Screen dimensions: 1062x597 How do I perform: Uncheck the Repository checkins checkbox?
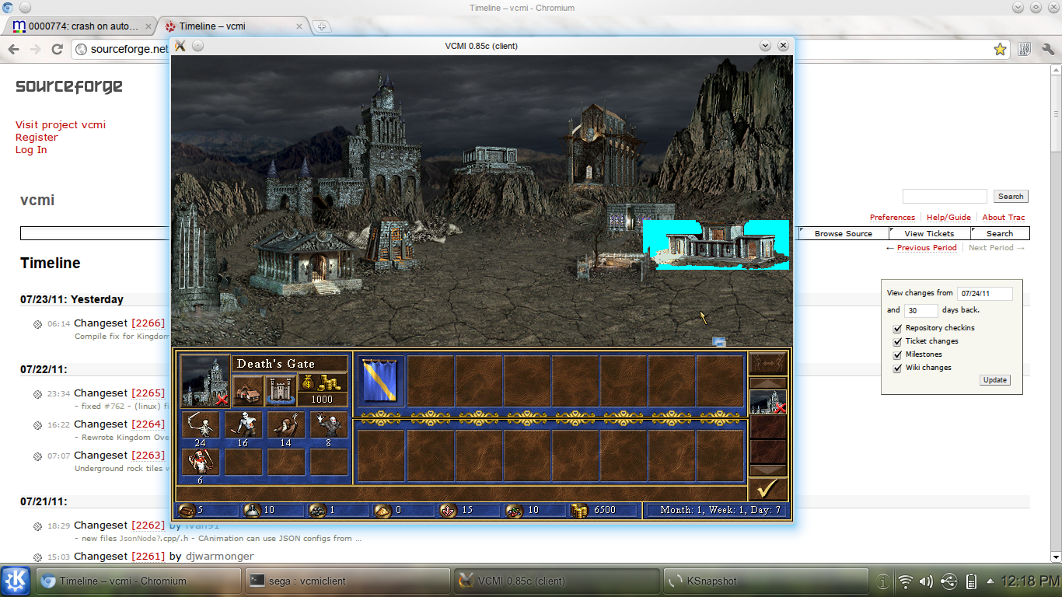(898, 328)
